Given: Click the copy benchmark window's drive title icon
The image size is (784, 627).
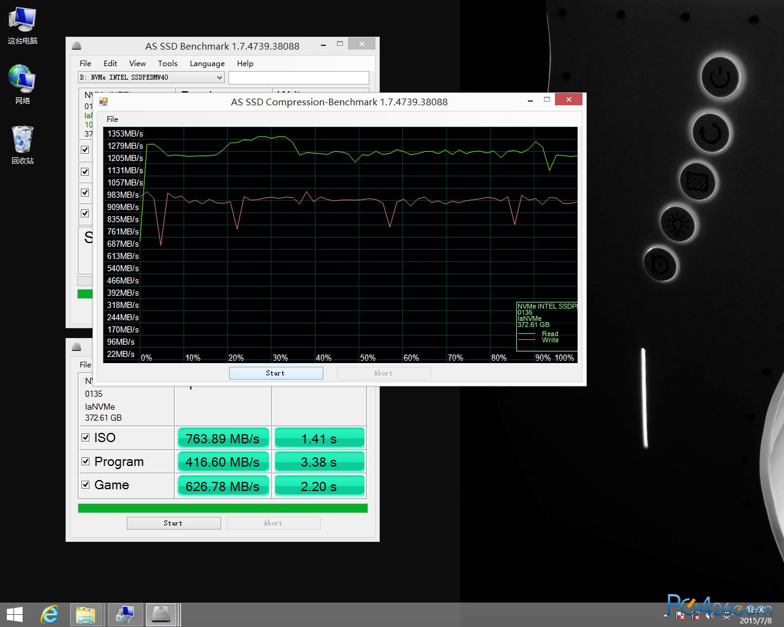Looking at the screenshot, I should 77,347.
